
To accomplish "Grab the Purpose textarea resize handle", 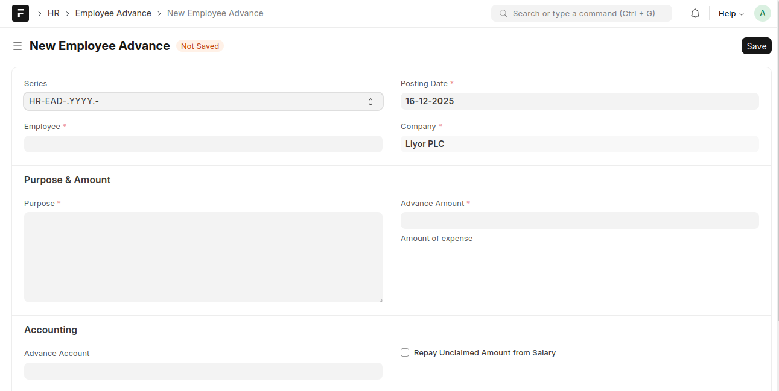I will point(380,299).
